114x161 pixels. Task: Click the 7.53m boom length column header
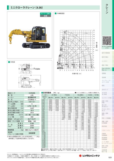click(x=67, y=95)
